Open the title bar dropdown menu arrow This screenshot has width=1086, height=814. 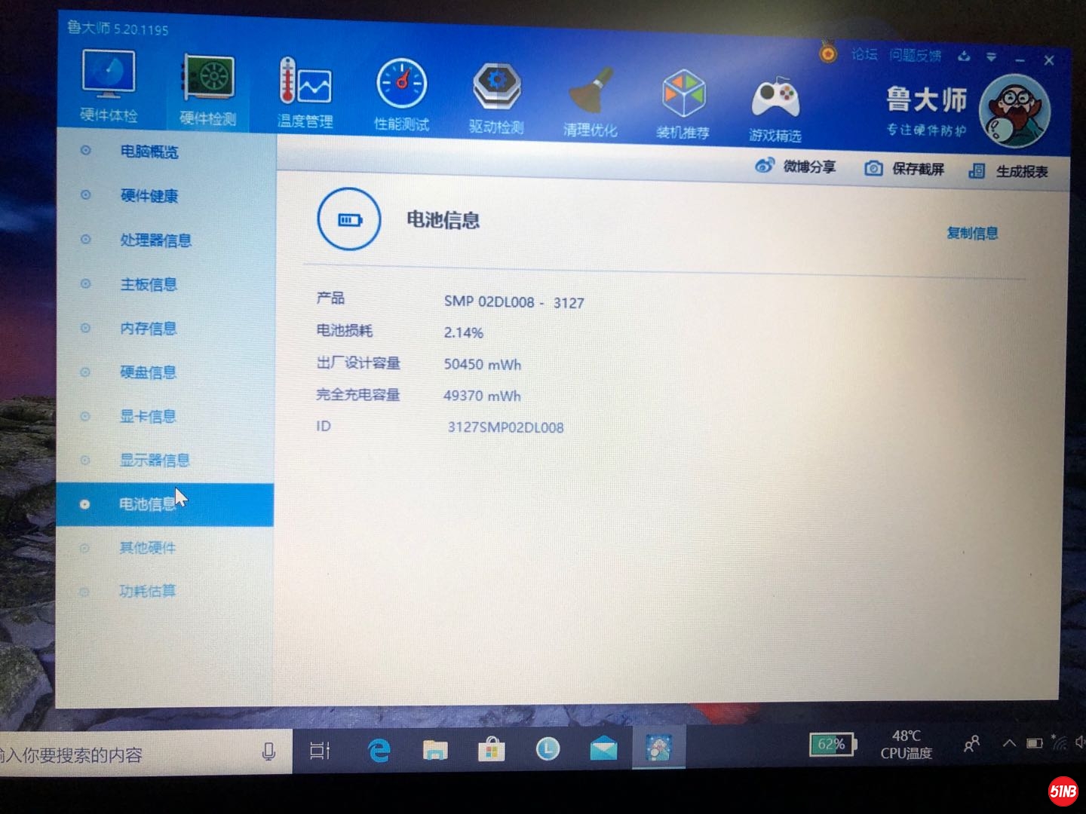tap(992, 57)
